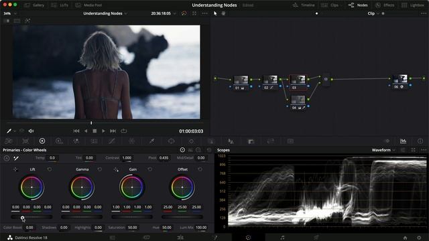Open the Color Wheels palette
Image resolution: width=429 pixels, height=241 pixels.
coord(42,141)
